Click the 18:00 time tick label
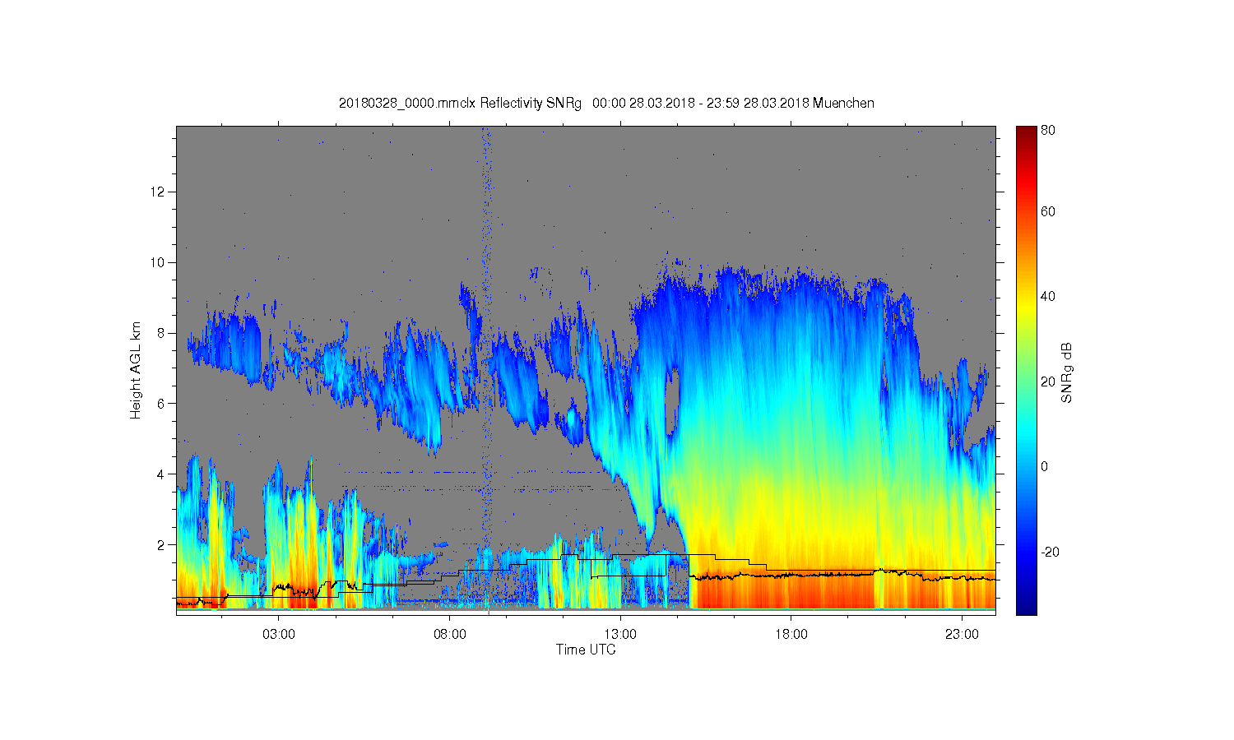Screen dimensions: 1234x740 click(x=791, y=635)
